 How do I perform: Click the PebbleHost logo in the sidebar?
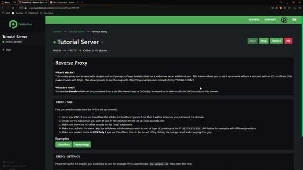coord(21,24)
